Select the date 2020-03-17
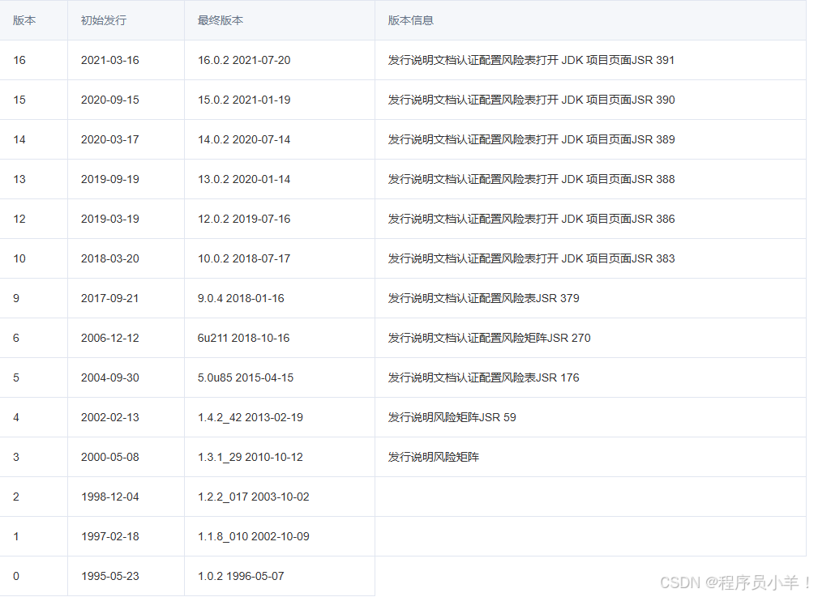 pos(110,139)
